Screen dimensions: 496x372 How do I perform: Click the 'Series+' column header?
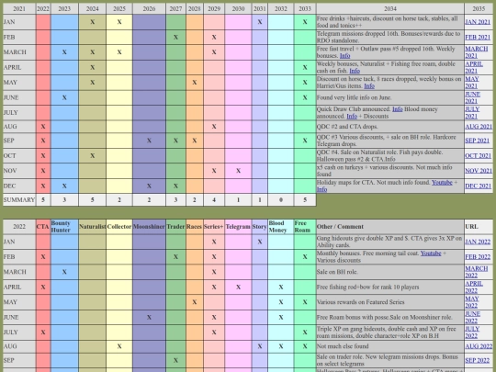(x=214, y=227)
